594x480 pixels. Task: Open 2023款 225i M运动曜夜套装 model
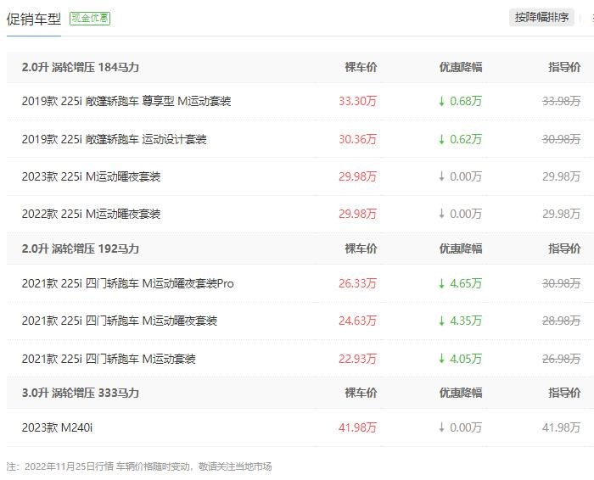coord(91,176)
